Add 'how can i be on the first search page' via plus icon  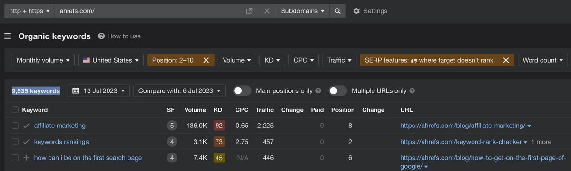(26, 158)
